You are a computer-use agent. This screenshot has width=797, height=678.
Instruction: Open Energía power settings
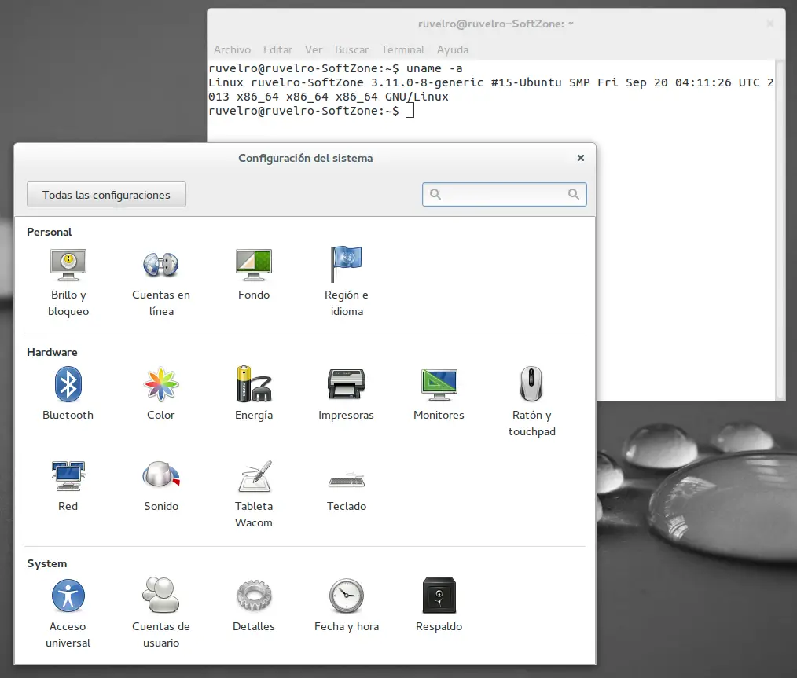click(x=254, y=394)
